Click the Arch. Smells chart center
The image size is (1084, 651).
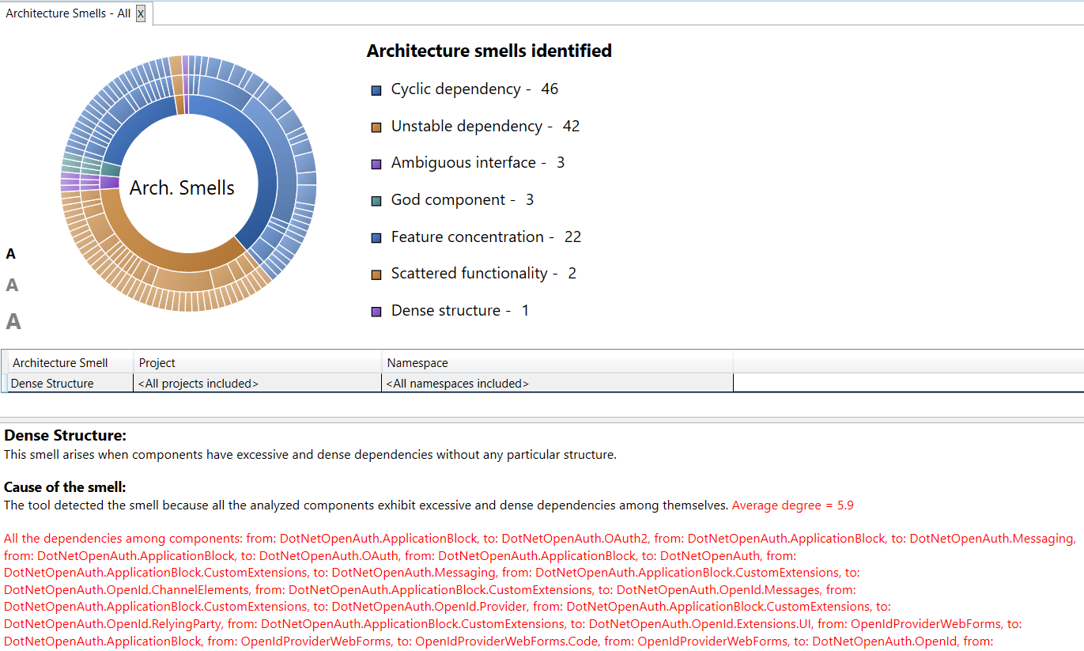182,187
